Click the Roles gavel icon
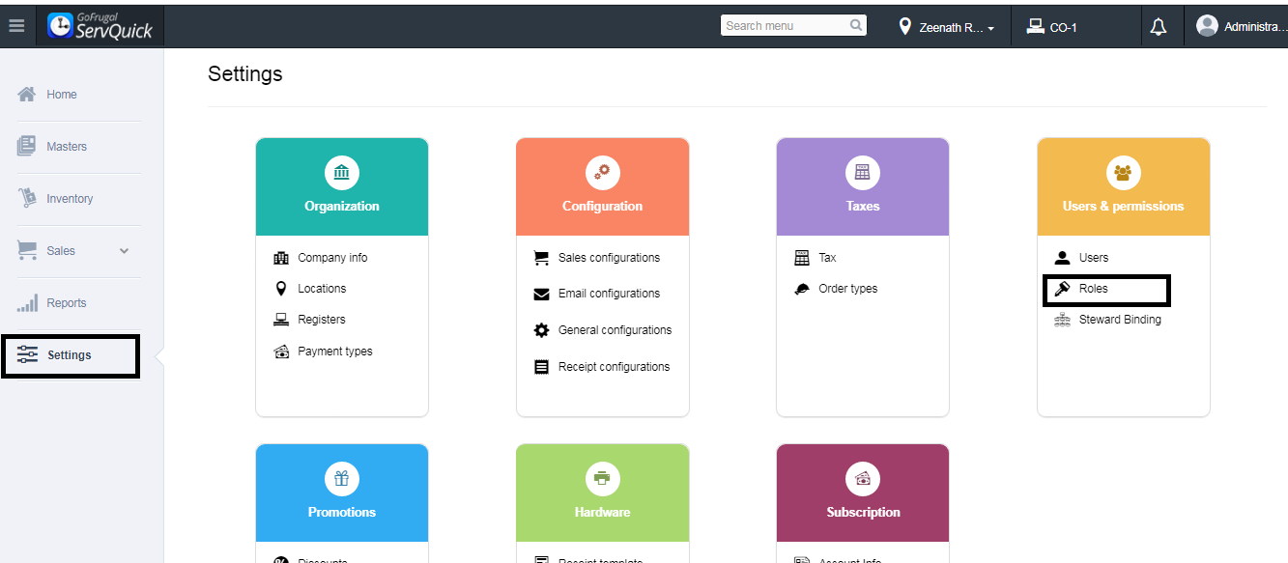The image size is (1288, 563). click(x=1062, y=289)
